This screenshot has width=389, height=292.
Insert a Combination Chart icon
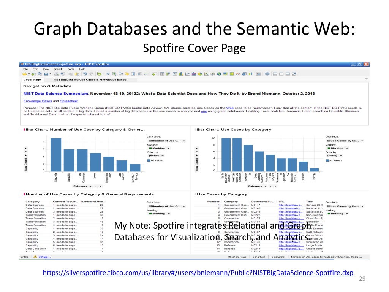tap(194, 74)
